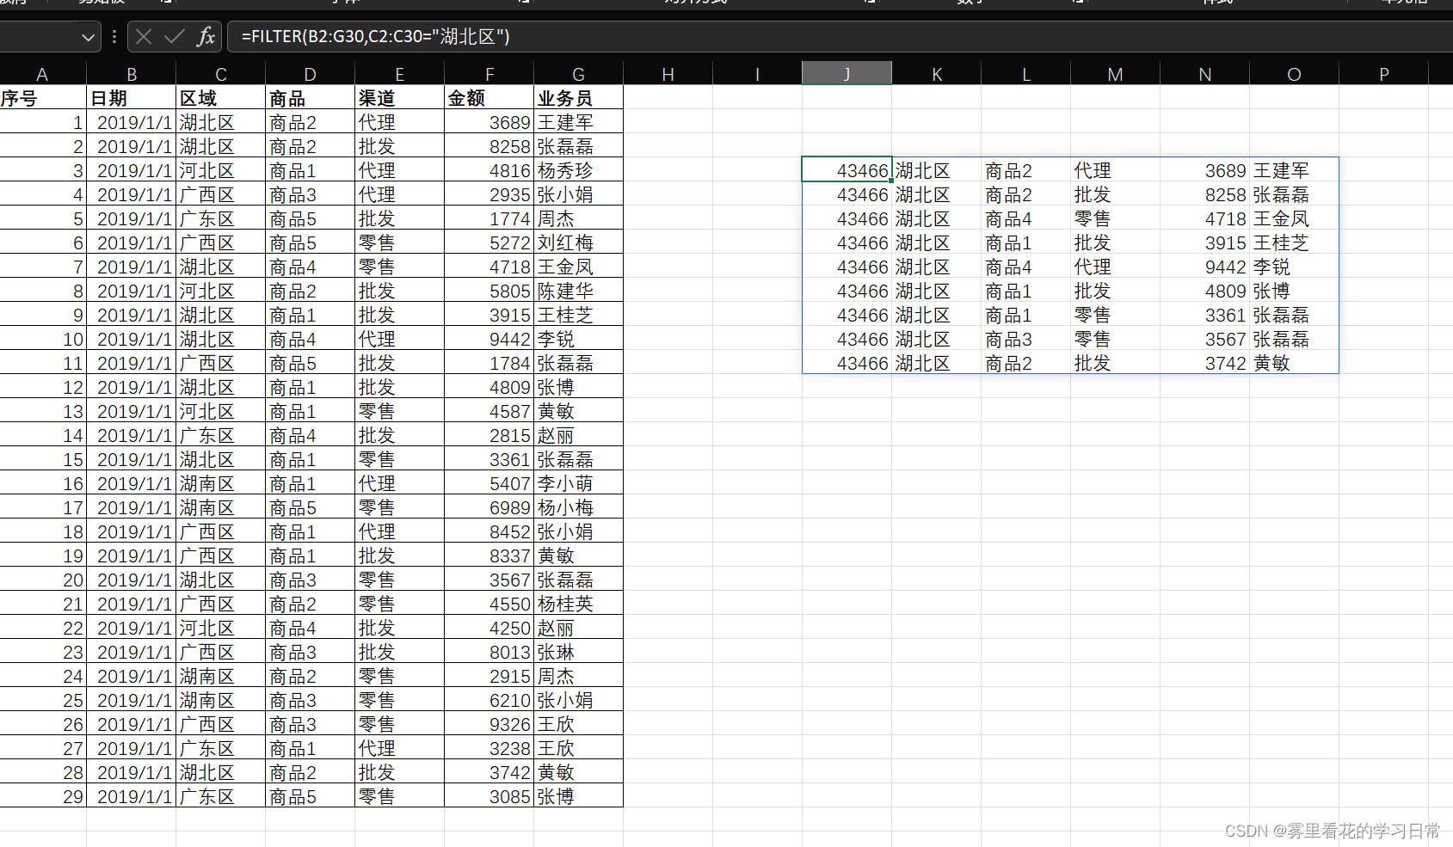Open the Name Box dropdown arrow
This screenshot has width=1453, height=847.
tap(87, 37)
